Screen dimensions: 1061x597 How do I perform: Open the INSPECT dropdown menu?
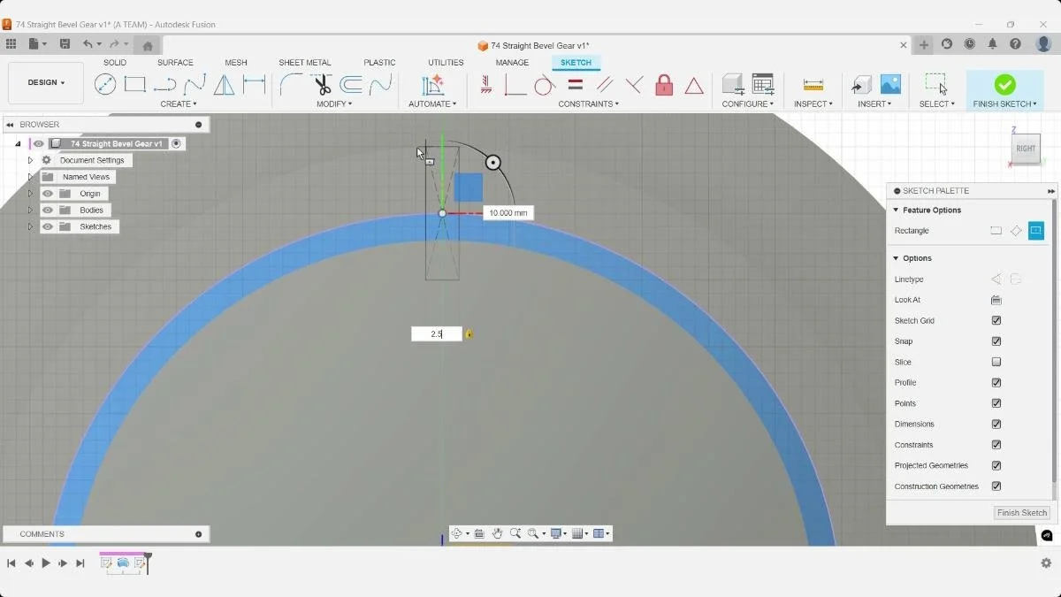(x=813, y=104)
